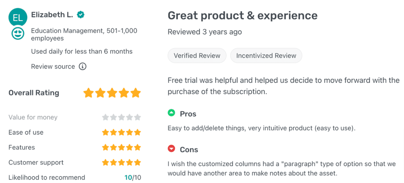Click the grey Value for money stars
Screen dimensions: 404x183
point(122,118)
